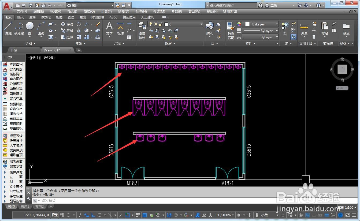Toggle polar tracking in status bar
The width and height of the screenshot is (360, 221).
coord(100,215)
